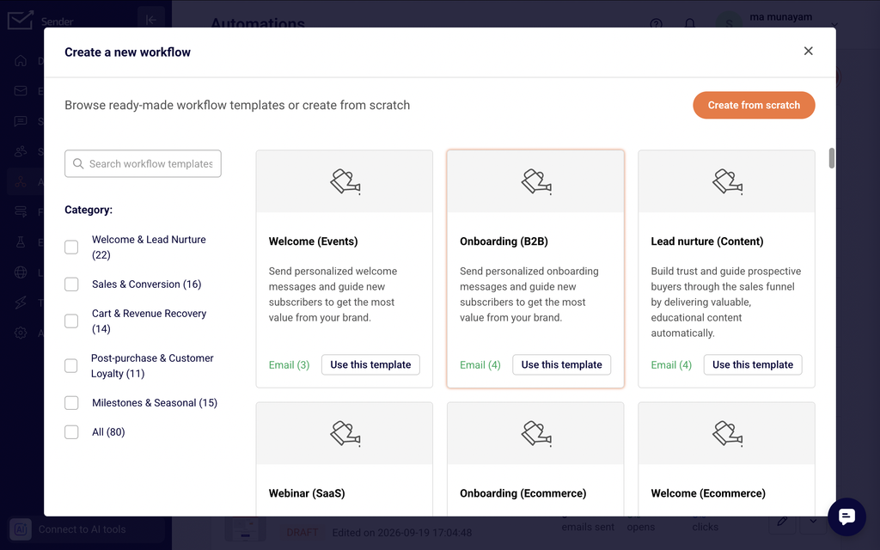The width and height of the screenshot is (880, 550).
Task: Open the lightning bolt sidebar icon
Action: [x=21, y=303]
